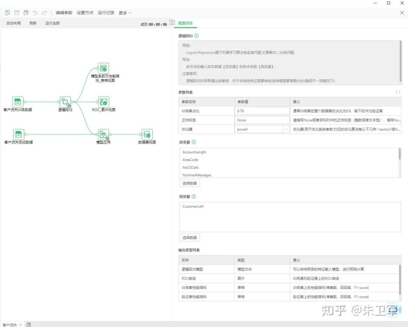Click the 运行全部 button

pyautogui.click(x=53, y=23)
